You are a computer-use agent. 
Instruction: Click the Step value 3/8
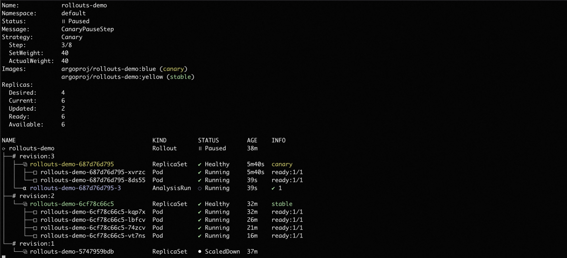click(66, 45)
